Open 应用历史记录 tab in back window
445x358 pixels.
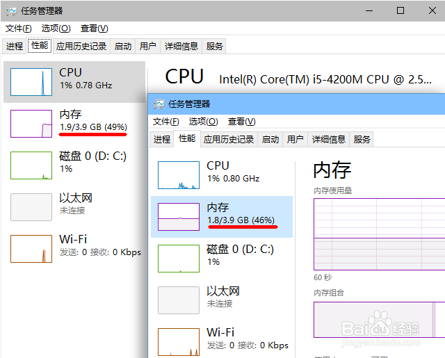81,47
